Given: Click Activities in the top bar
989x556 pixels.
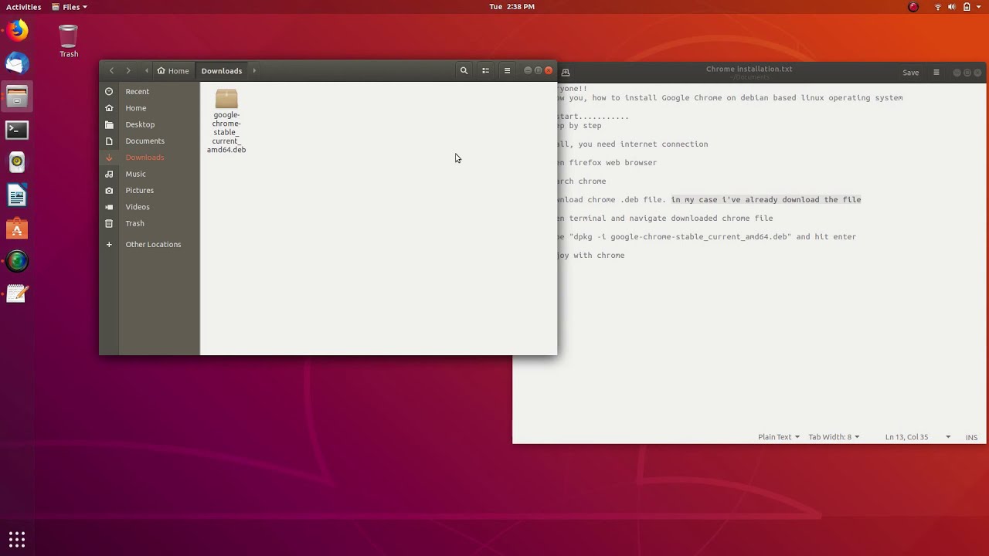Looking at the screenshot, I should [x=24, y=7].
